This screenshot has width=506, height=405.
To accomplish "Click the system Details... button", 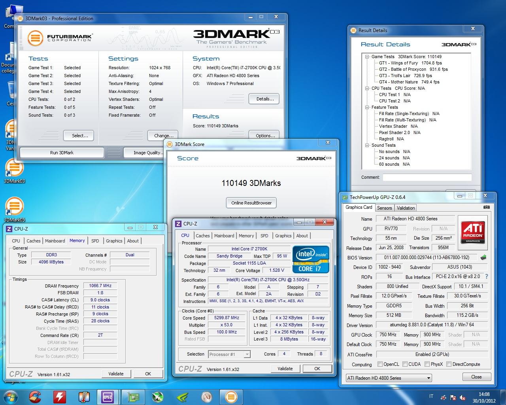I will [264, 99].
